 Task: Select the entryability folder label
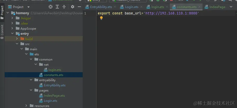tap(47, 80)
